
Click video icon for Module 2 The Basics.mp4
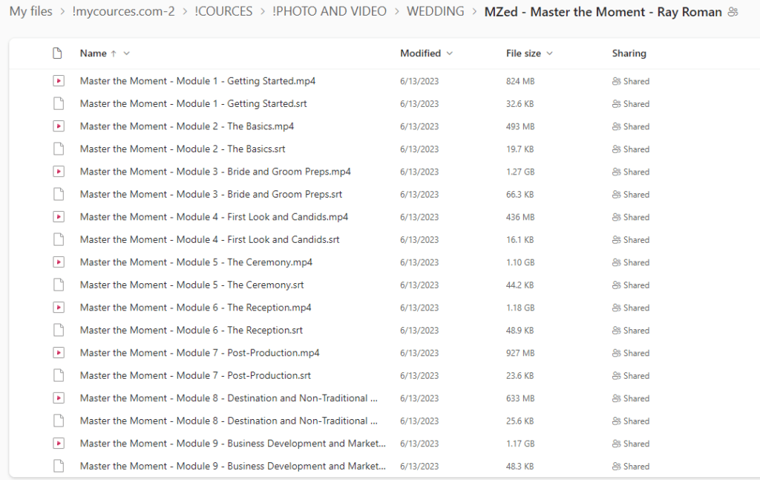coord(59,126)
